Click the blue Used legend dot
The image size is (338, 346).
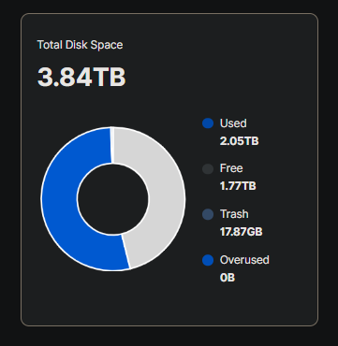208,123
